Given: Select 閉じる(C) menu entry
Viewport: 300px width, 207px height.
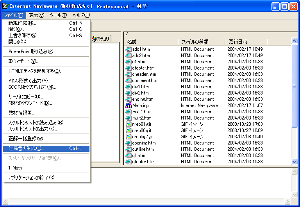Looking at the screenshot, I should 46,42.
